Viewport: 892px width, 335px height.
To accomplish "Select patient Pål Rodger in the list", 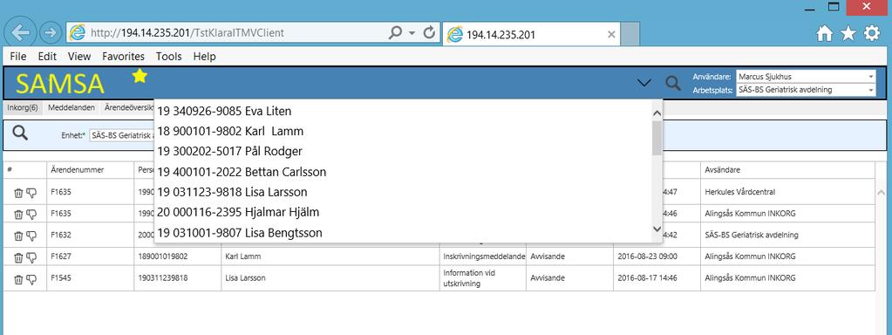I will click(x=403, y=151).
